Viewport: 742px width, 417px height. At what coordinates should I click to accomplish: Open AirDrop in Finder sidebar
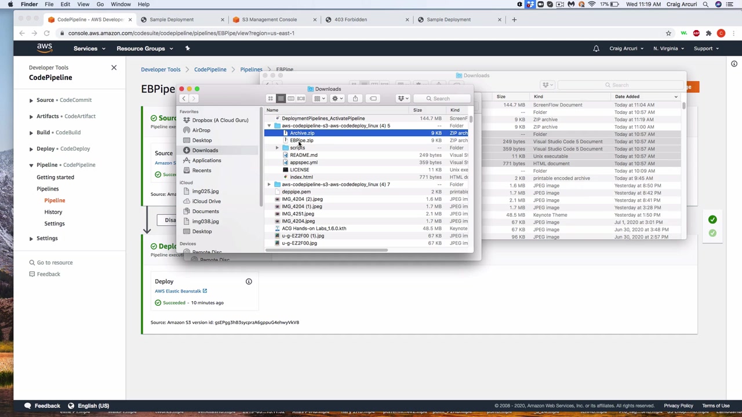pyautogui.click(x=201, y=130)
